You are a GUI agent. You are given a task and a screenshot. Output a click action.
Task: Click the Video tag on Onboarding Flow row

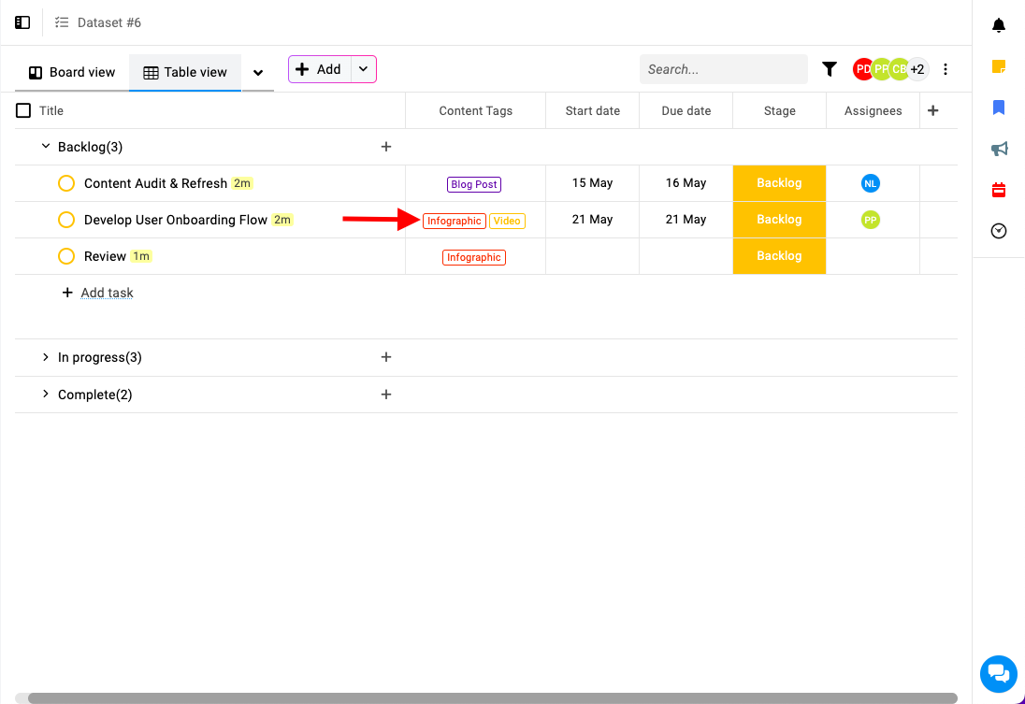point(507,221)
